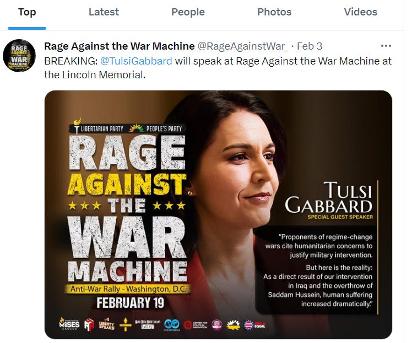The image size is (412, 343).
Task: Click the Mises Caucus logo on poster
Action: click(x=69, y=324)
